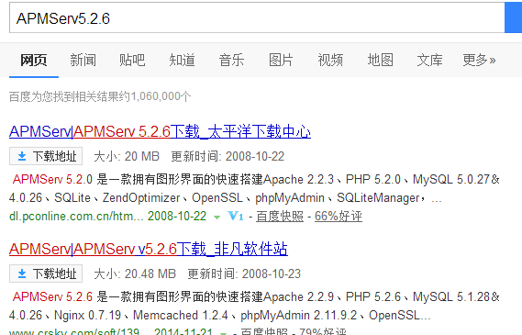Open the 太平洋下载中心 result title link
Screen dimensions: 522x335
tap(160, 131)
